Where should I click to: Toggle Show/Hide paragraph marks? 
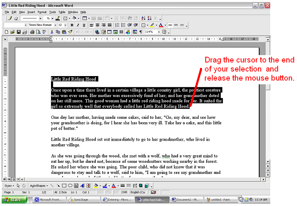[x=141, y=32]
